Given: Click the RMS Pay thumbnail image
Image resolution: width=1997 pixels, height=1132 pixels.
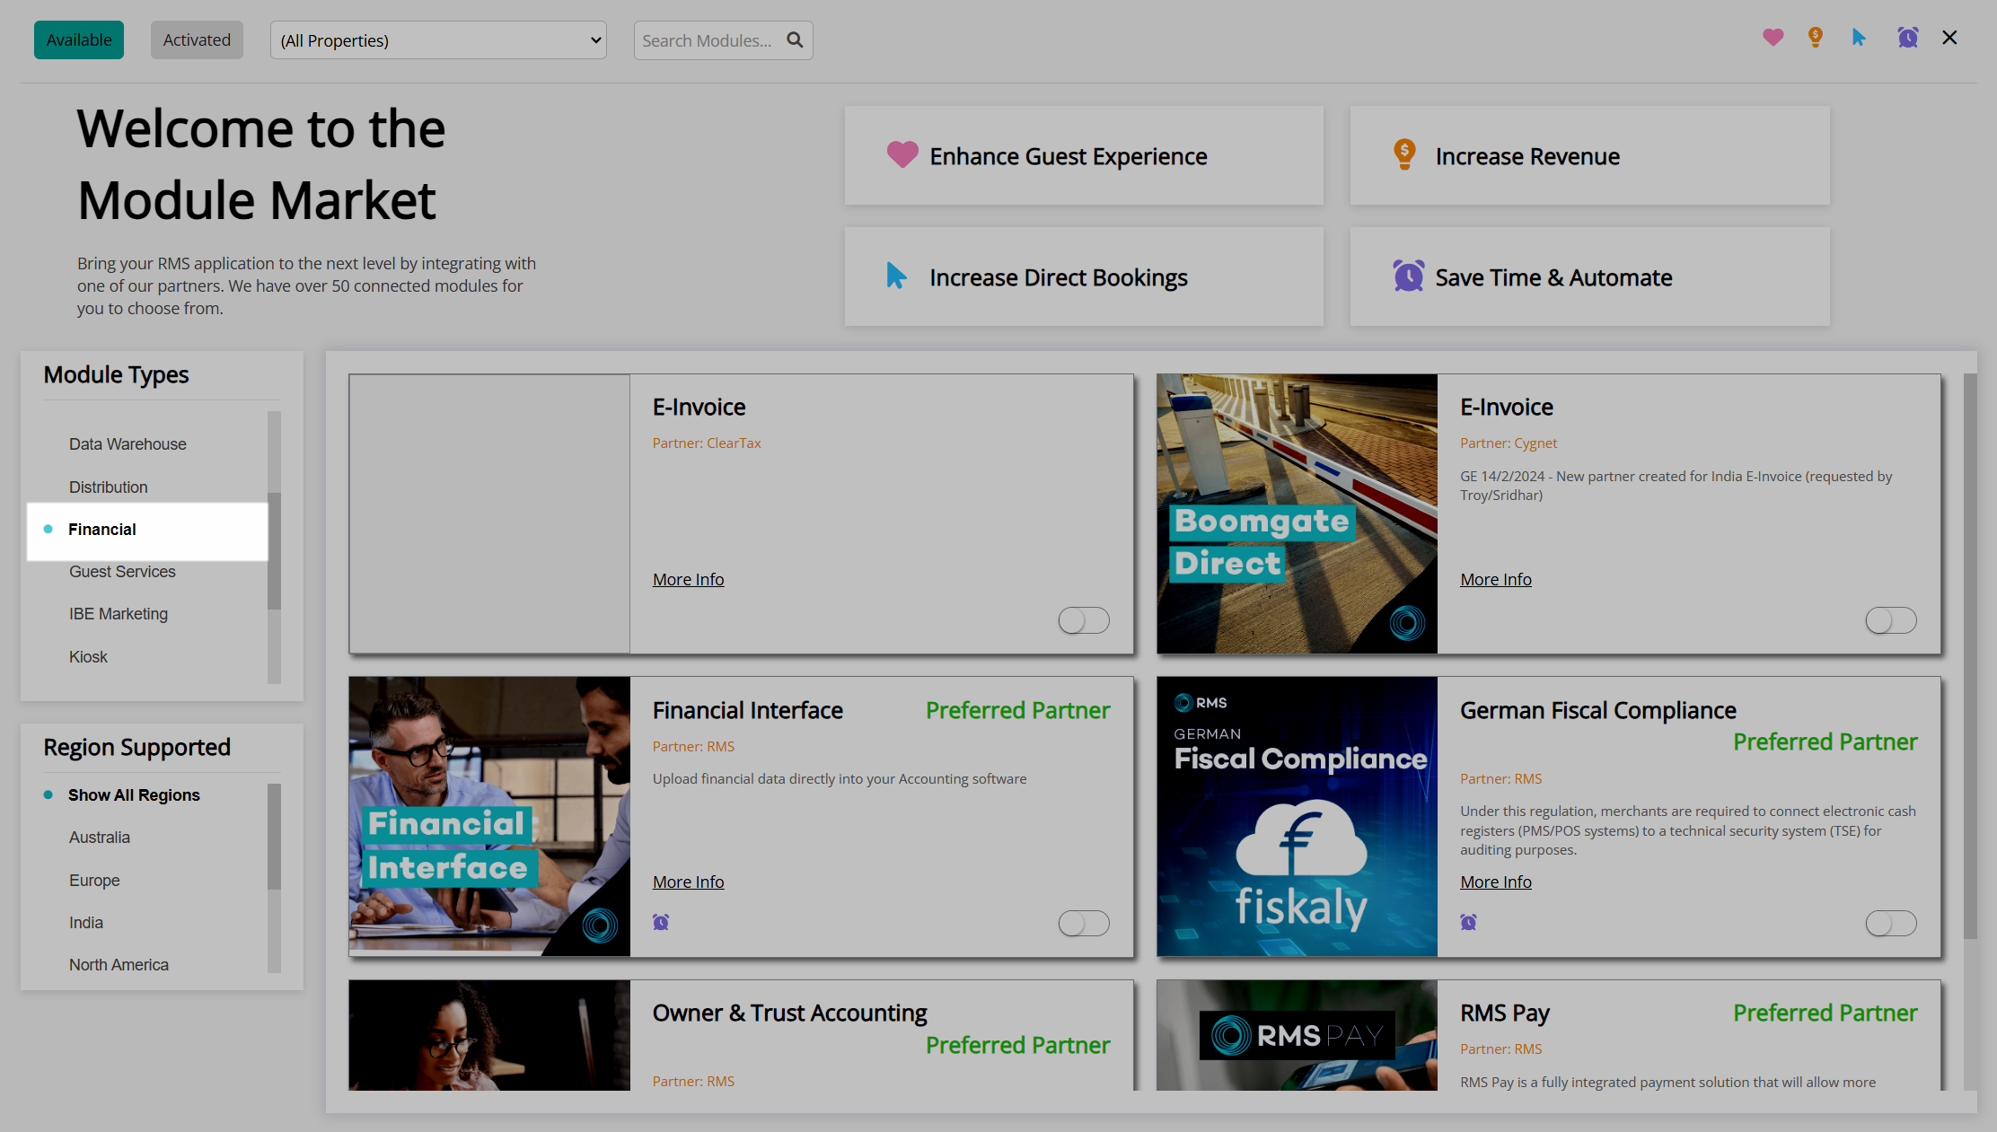Looking at the screenshot, I should point(1297,1035).
